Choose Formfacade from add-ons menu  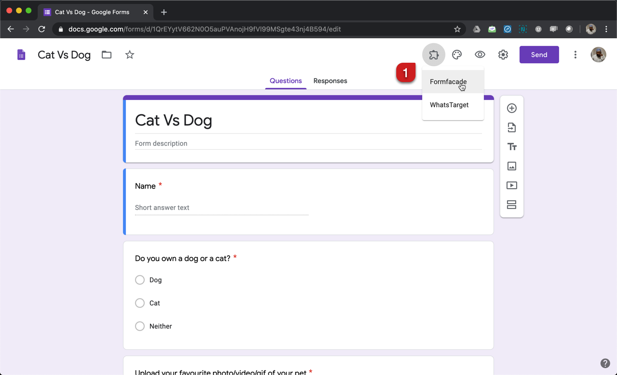click(448, 82)
